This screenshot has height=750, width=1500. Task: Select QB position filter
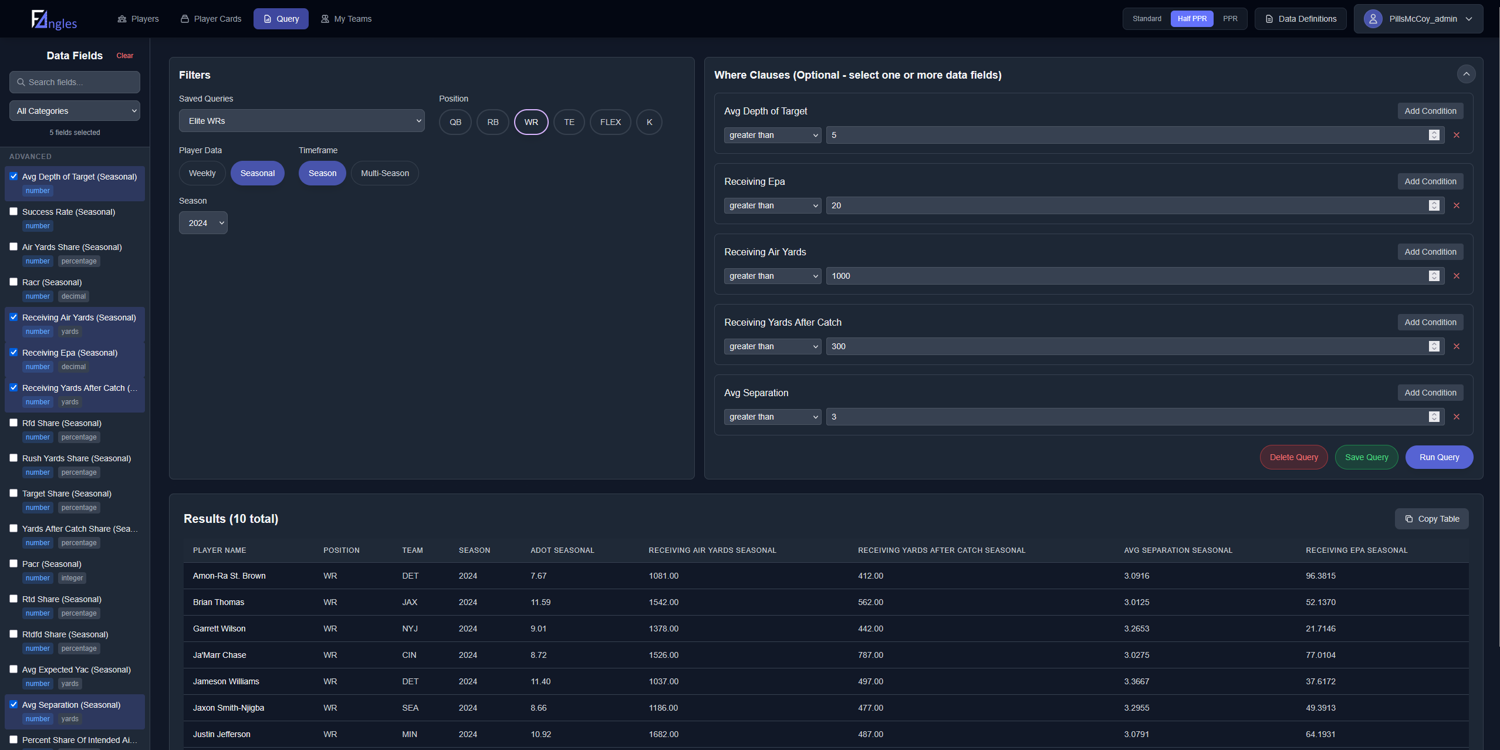455,122
